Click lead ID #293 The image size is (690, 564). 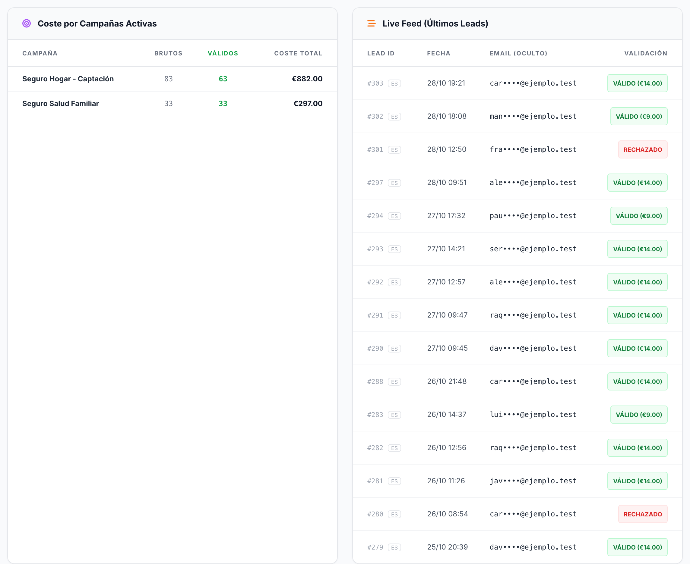pos(375,249)
